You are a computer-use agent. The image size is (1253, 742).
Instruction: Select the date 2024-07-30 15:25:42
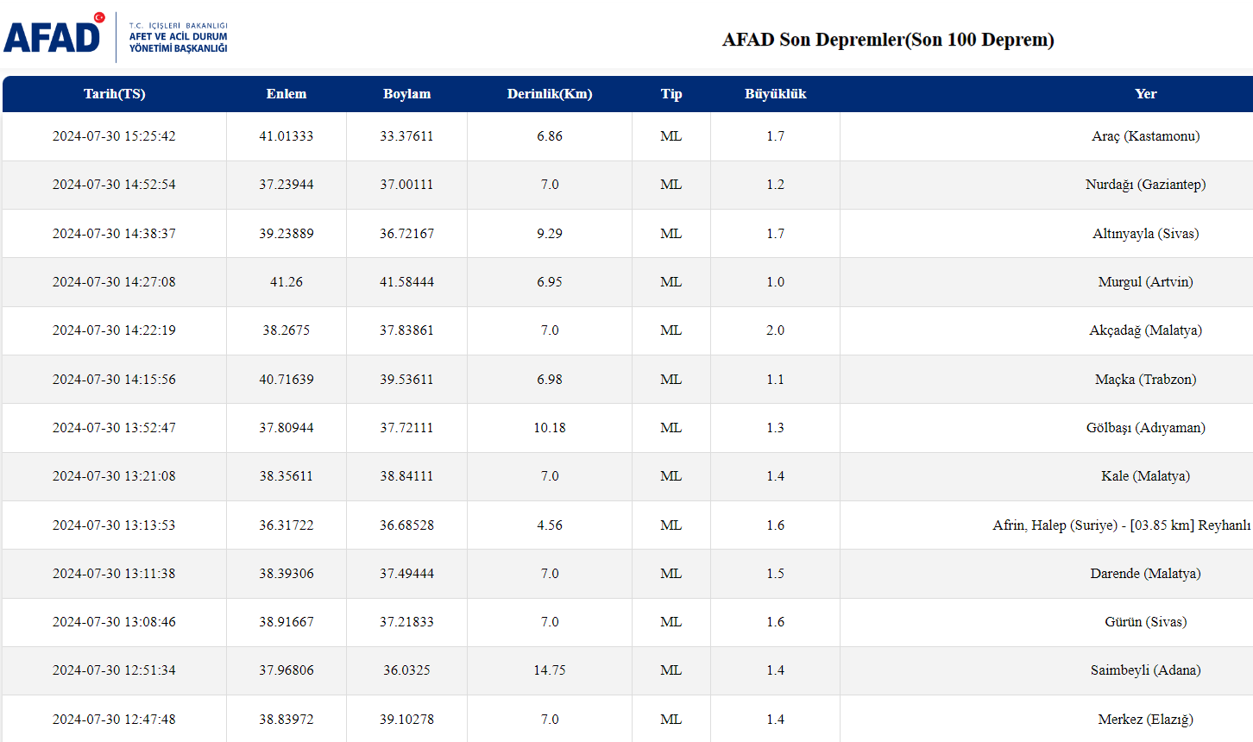click(x=114, y=136)
